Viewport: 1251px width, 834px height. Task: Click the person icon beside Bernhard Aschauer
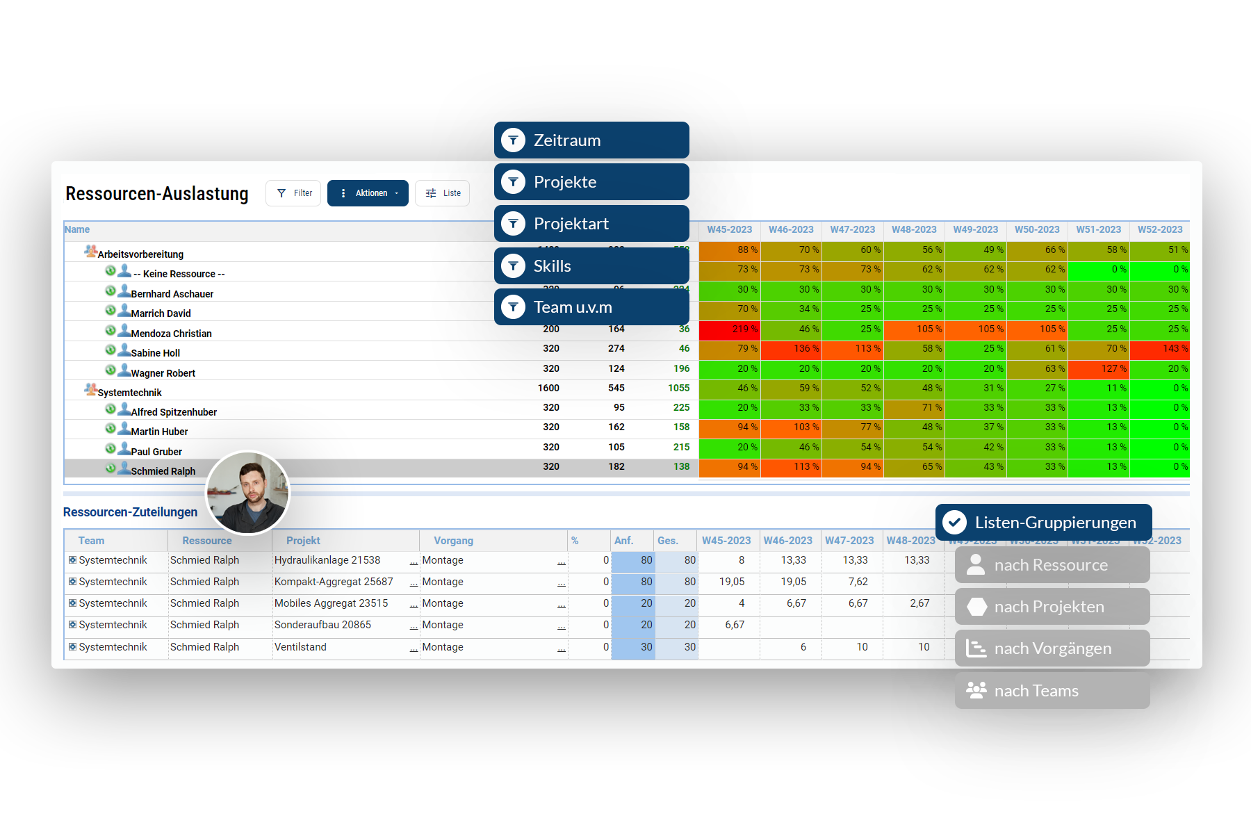pyautogui.click(x=124, y=291)
